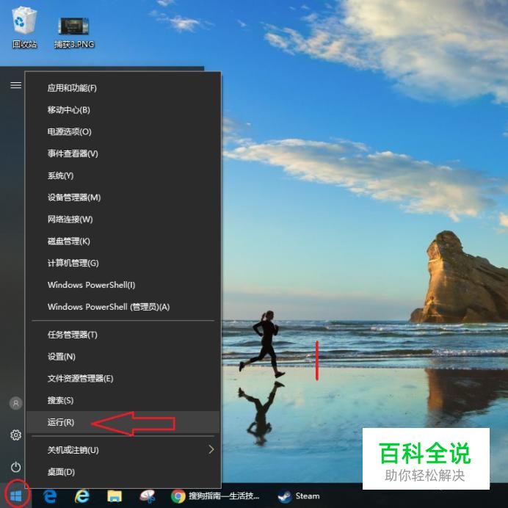The image size is (508, 508).
Task: Select 计算机管理(G) menu entry
Action: pyautogui.click(x=123, y=263)
